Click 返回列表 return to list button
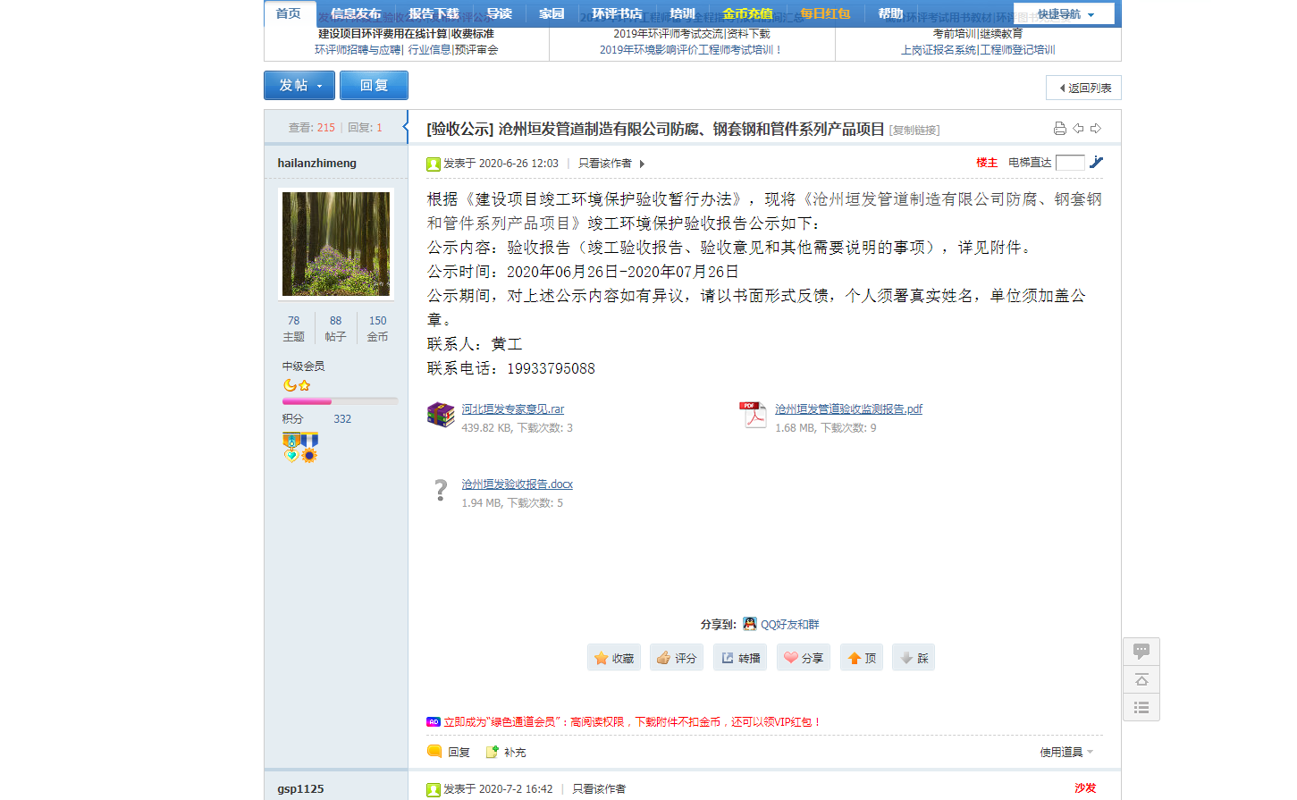This screenshot has width=1297, height=800. pyautogui.click(x=1083, y=88)
